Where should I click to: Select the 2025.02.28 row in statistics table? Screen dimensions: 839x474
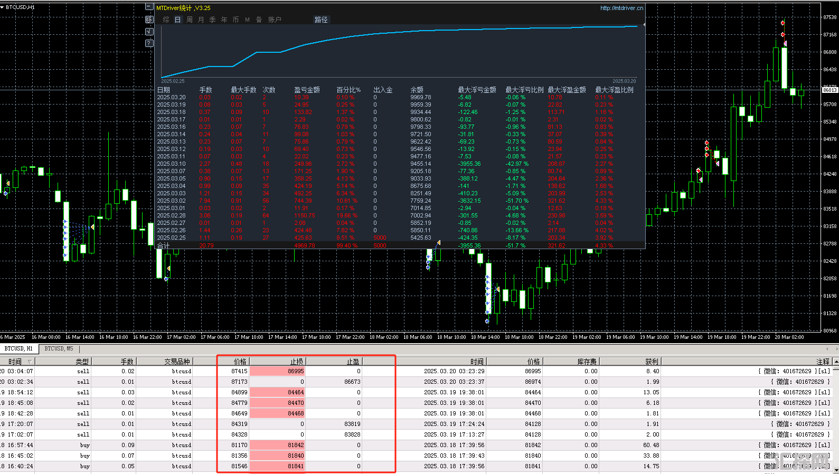click(x=400, y=215)
